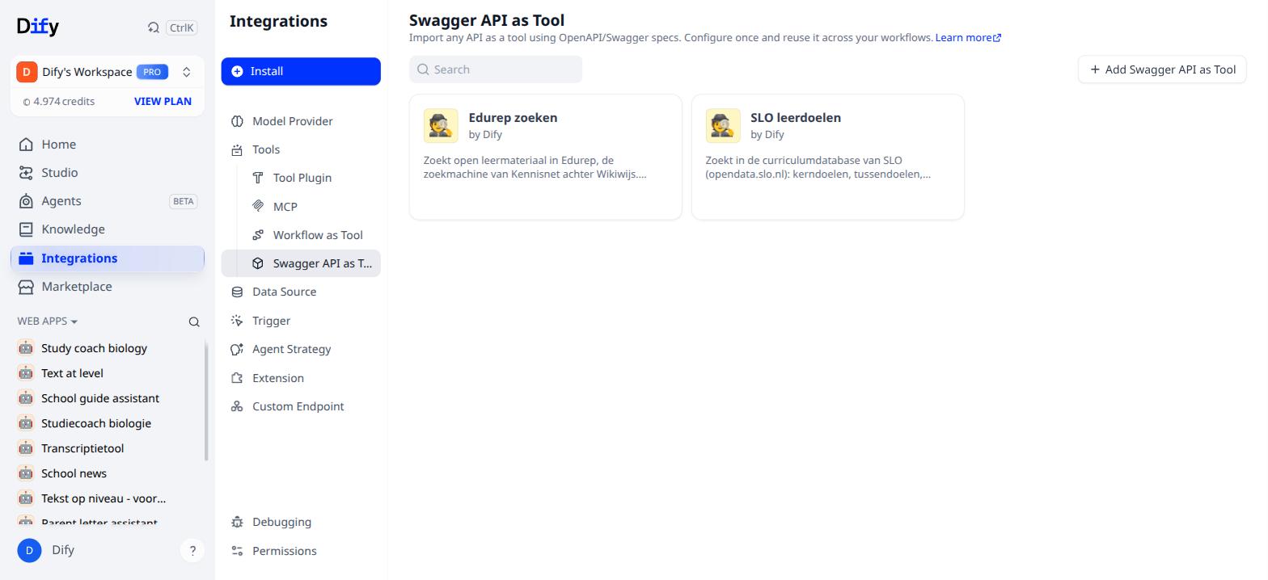Open the Study coach biology app
The image size is (1268, 580).
coord(108,348)
